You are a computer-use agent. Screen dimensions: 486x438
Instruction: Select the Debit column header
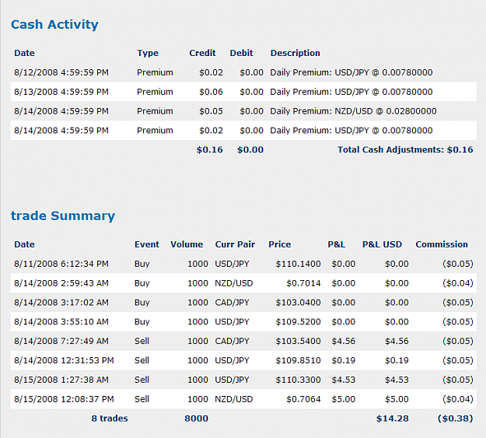242,53
